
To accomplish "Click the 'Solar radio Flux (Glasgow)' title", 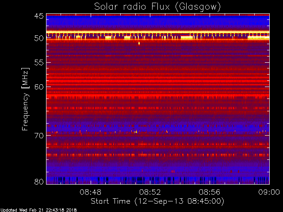I will pyautogui.click(x=157, y=7).
